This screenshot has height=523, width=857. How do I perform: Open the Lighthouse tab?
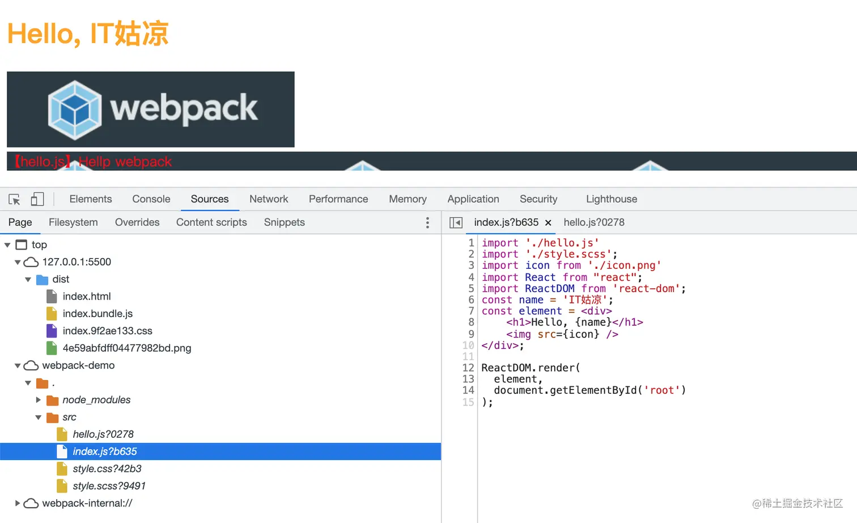coord(612,199)
